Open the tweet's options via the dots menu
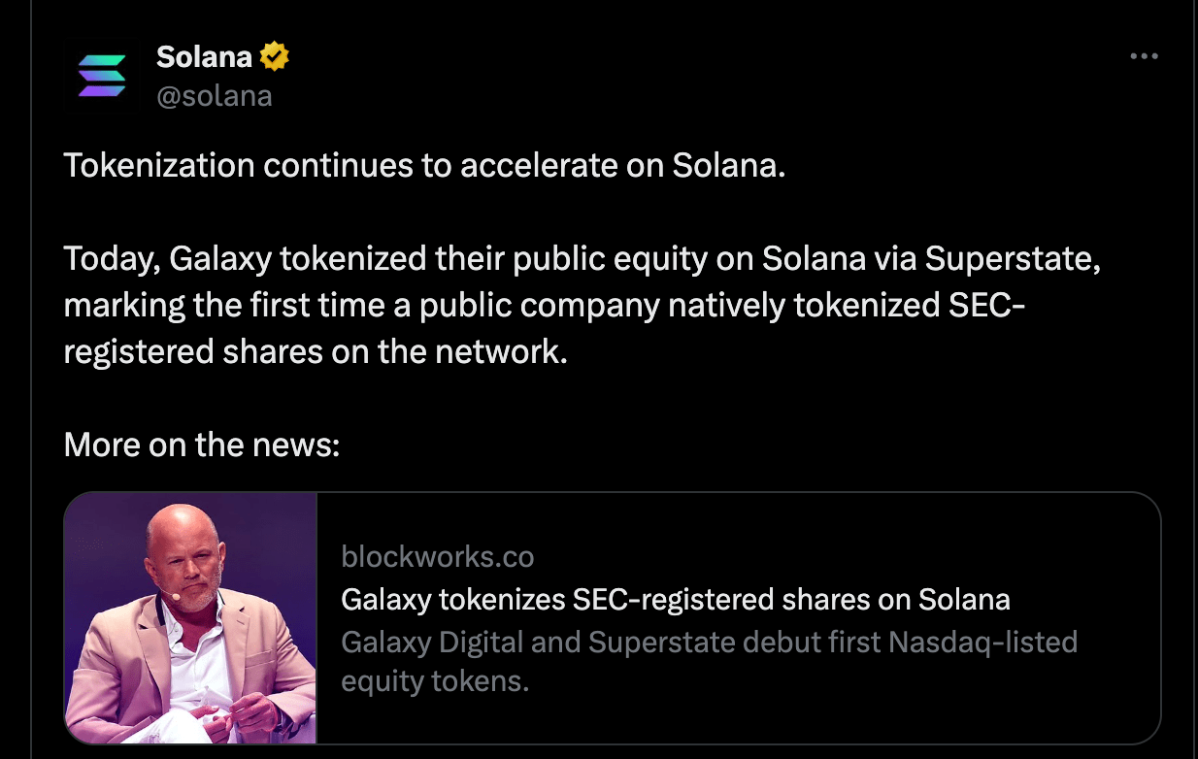The height and width of the screenshot is (759, 1198). [x=1144, y=55]
